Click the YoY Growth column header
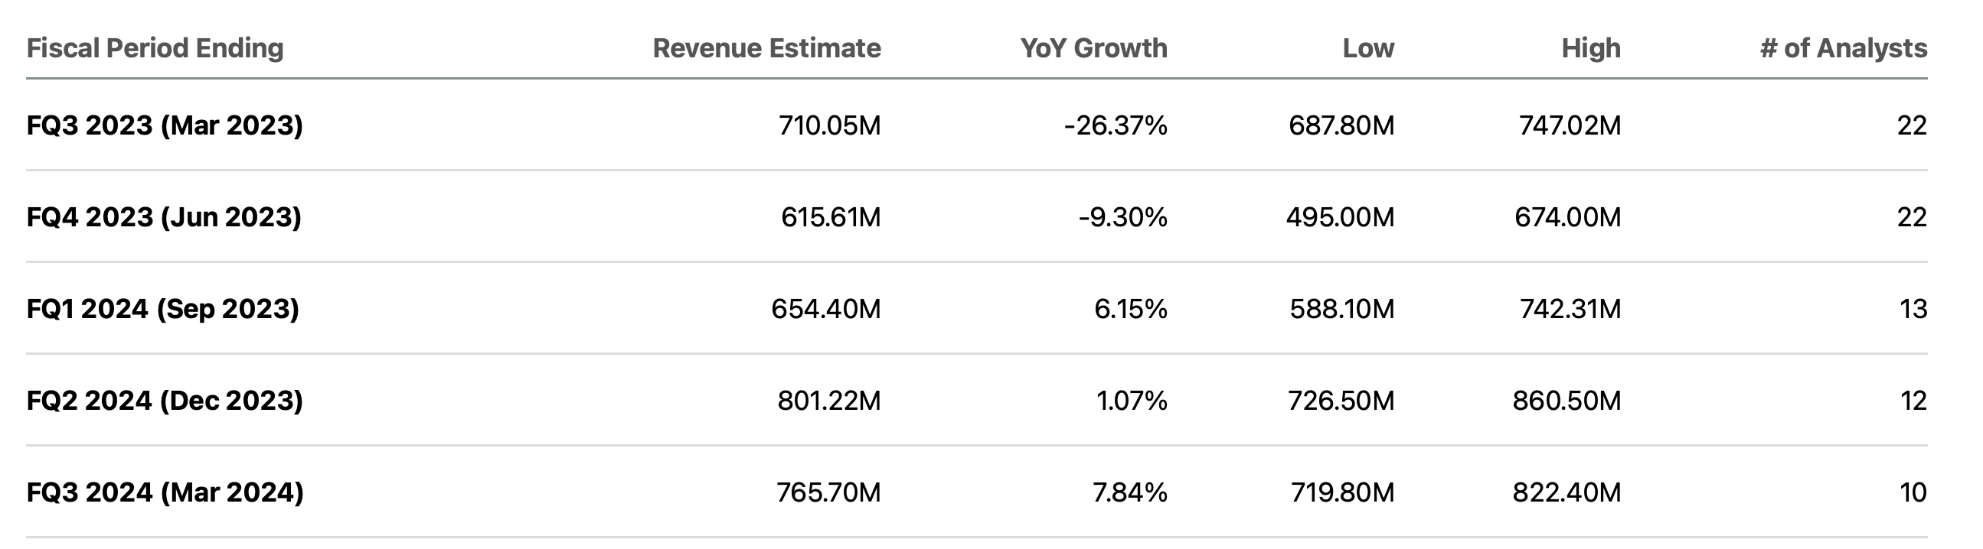 click(1093, 47)
